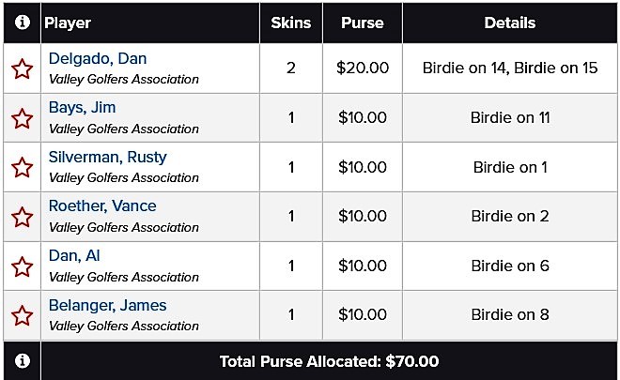Open Belanger, James player profile
620x380 pixels.
pyautogui.click(x=107, y=305)
